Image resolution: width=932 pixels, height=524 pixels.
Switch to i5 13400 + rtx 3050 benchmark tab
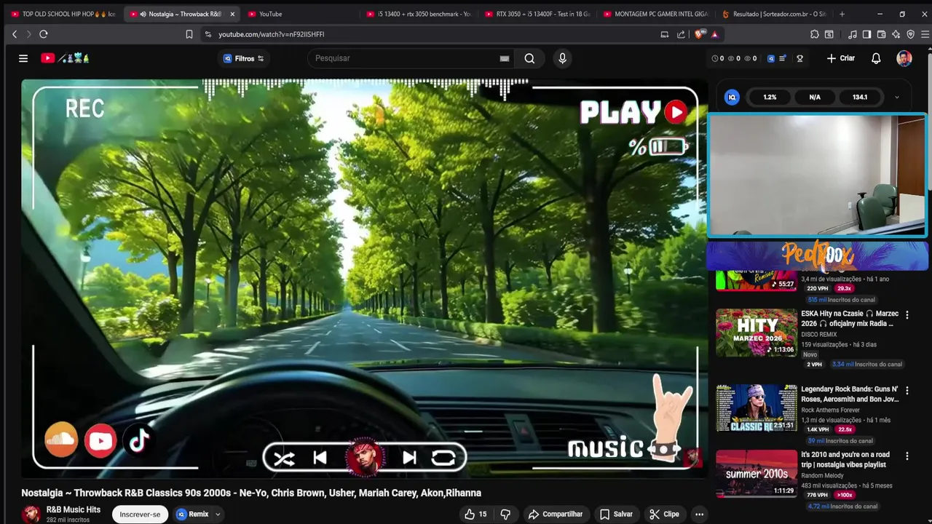coord(419,14)
